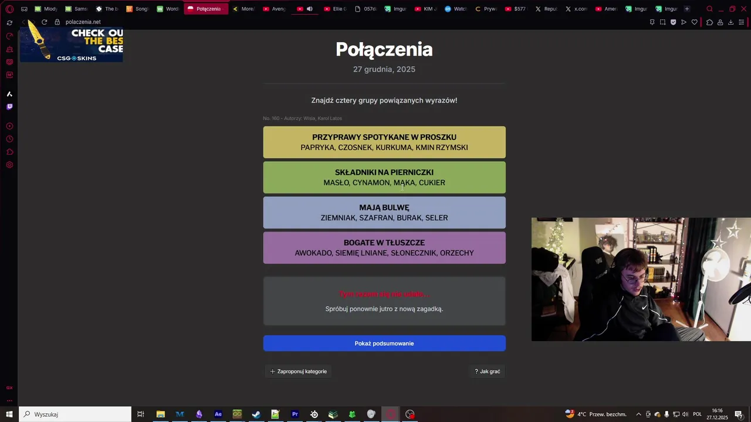The height and width of the screenshot is (422, 751).
Task: Open the Aria AI sidebar icon
Action: [9, 94]
